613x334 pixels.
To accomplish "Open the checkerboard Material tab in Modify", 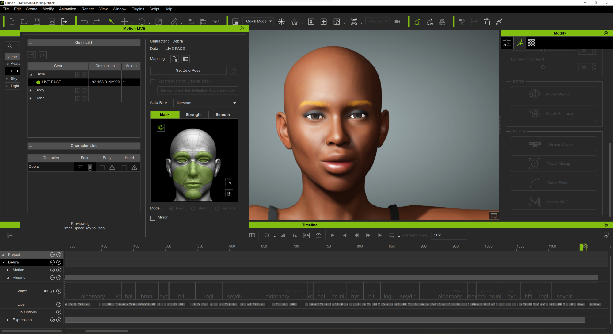I will 531,43.
